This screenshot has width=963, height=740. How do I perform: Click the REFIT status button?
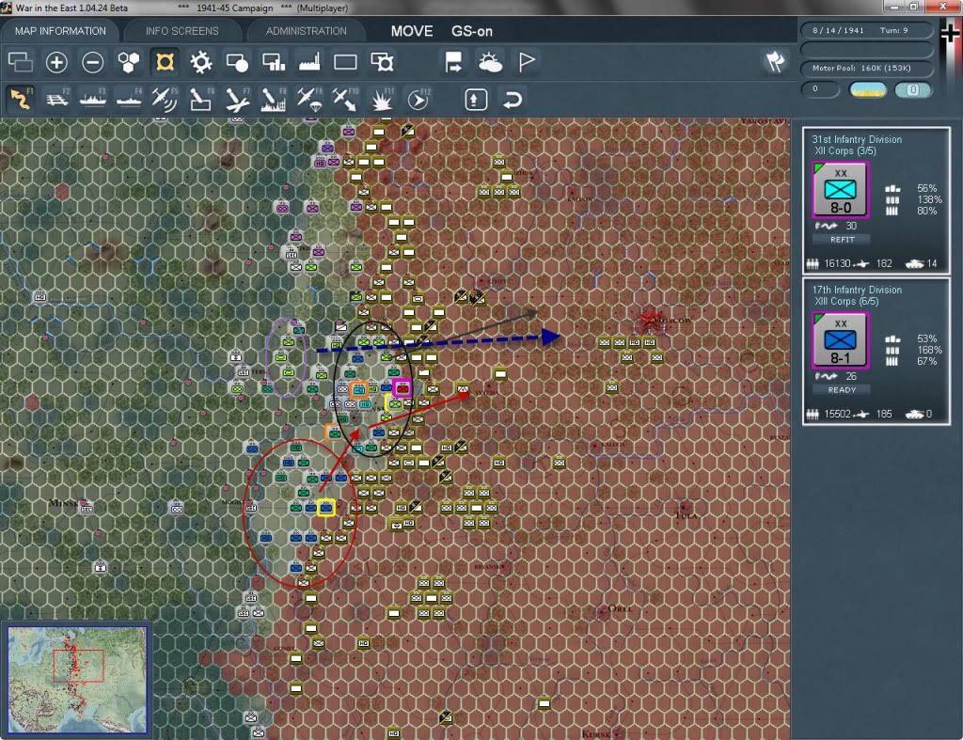tap(842, 240)
